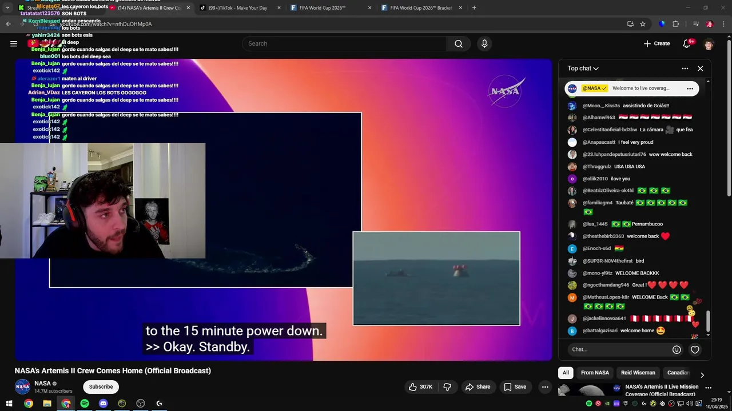732x411 pixels.
Task: Open Chrome media control icon
Action: point(696,24)
